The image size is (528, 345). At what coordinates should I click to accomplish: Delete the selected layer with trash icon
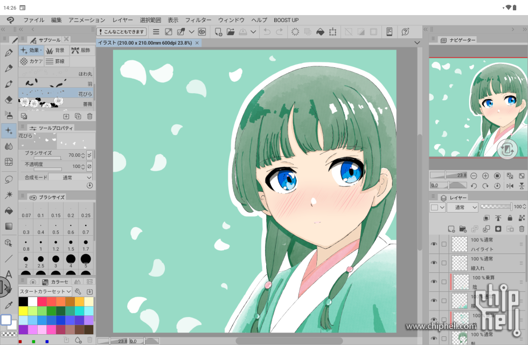(x=521, y=229)
